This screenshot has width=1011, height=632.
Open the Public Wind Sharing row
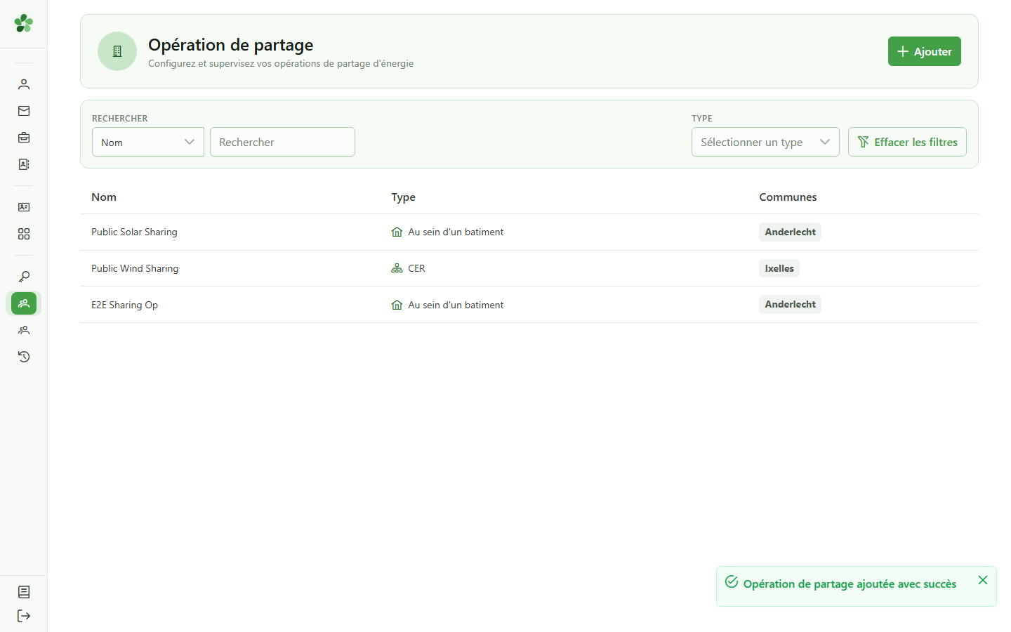[x=529, y=268]
